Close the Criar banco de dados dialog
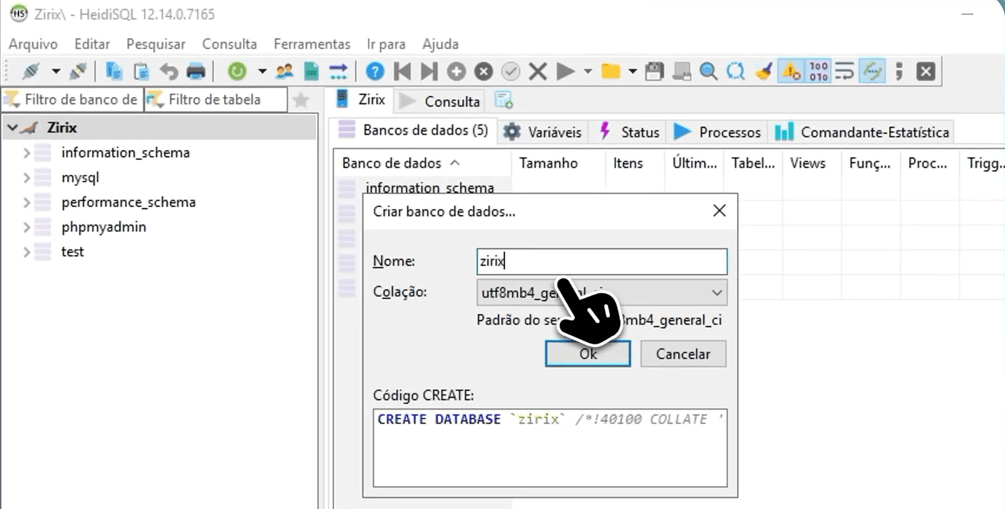 click(719, 211)
